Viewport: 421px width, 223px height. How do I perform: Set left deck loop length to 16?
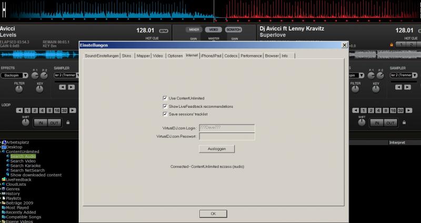(x=57, y=110)
